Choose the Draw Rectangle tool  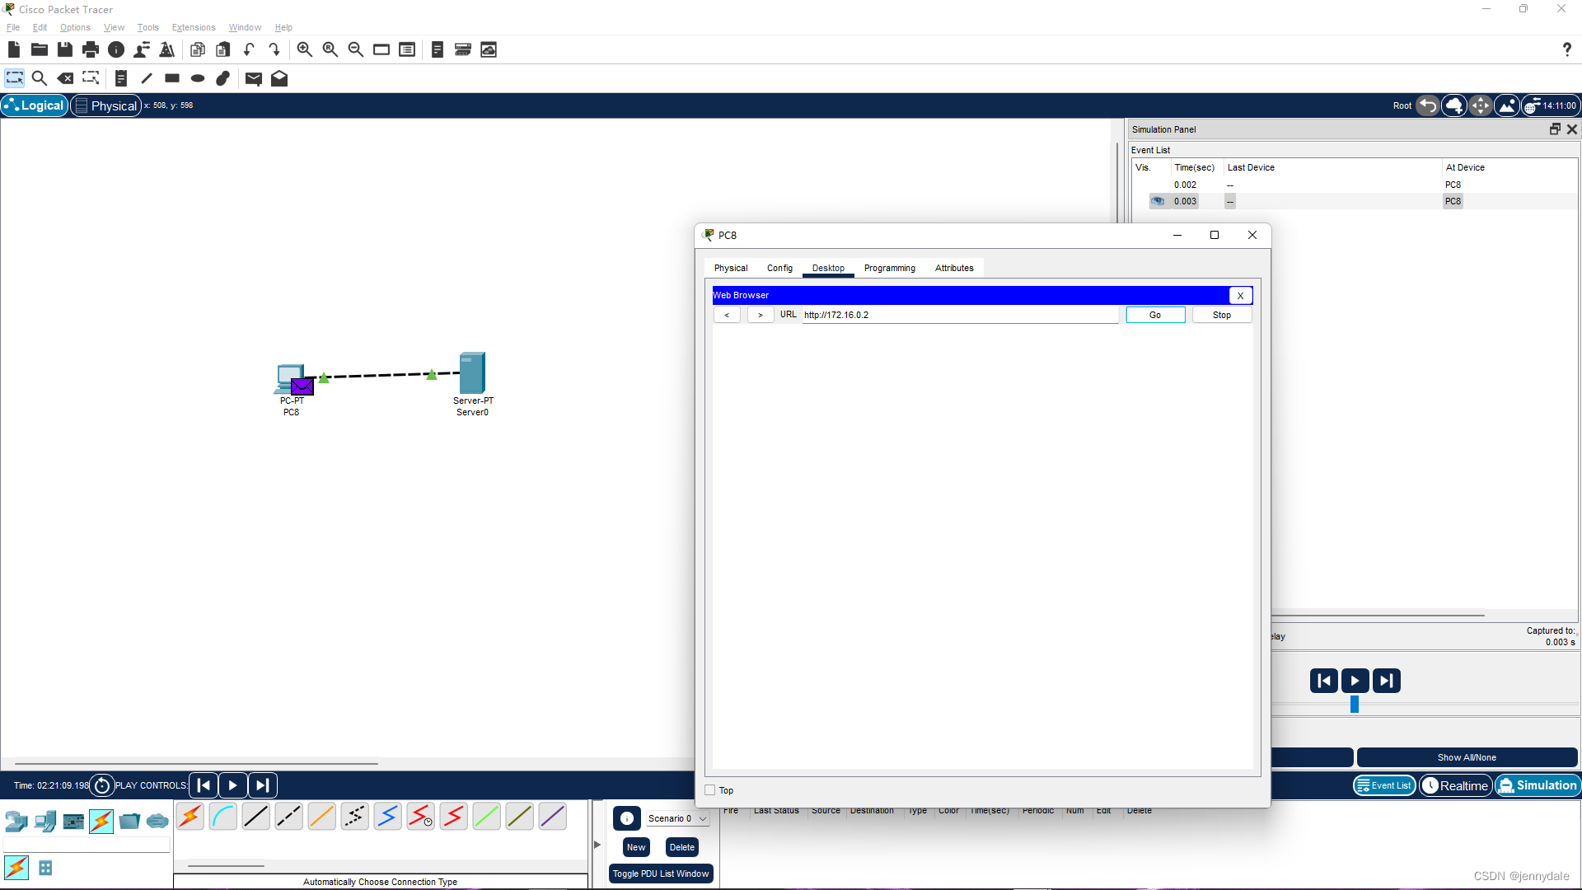click(x=172, y=78)
